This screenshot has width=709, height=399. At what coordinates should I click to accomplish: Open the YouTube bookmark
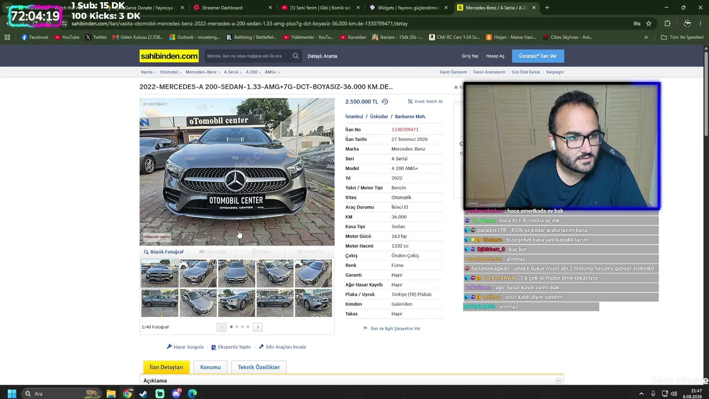tap(66, 37)
